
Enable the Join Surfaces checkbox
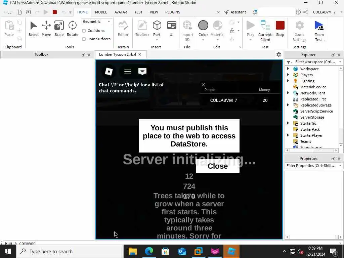pos(84,39)
